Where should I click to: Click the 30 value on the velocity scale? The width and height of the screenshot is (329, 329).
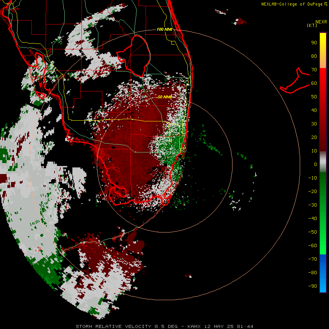tap(314, 124)
